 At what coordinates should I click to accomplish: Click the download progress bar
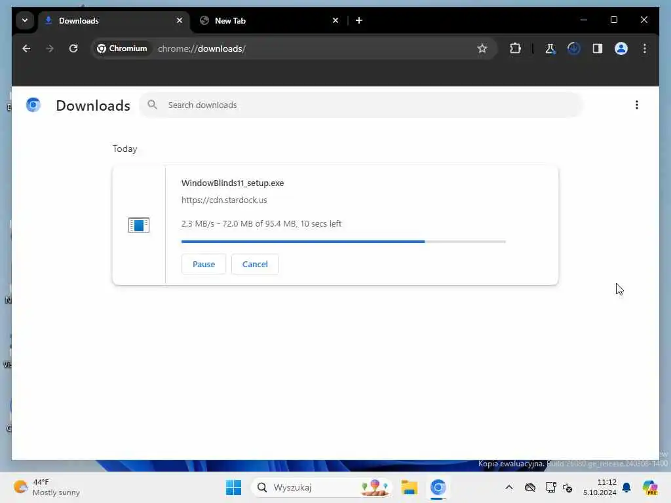pos(343,242)
